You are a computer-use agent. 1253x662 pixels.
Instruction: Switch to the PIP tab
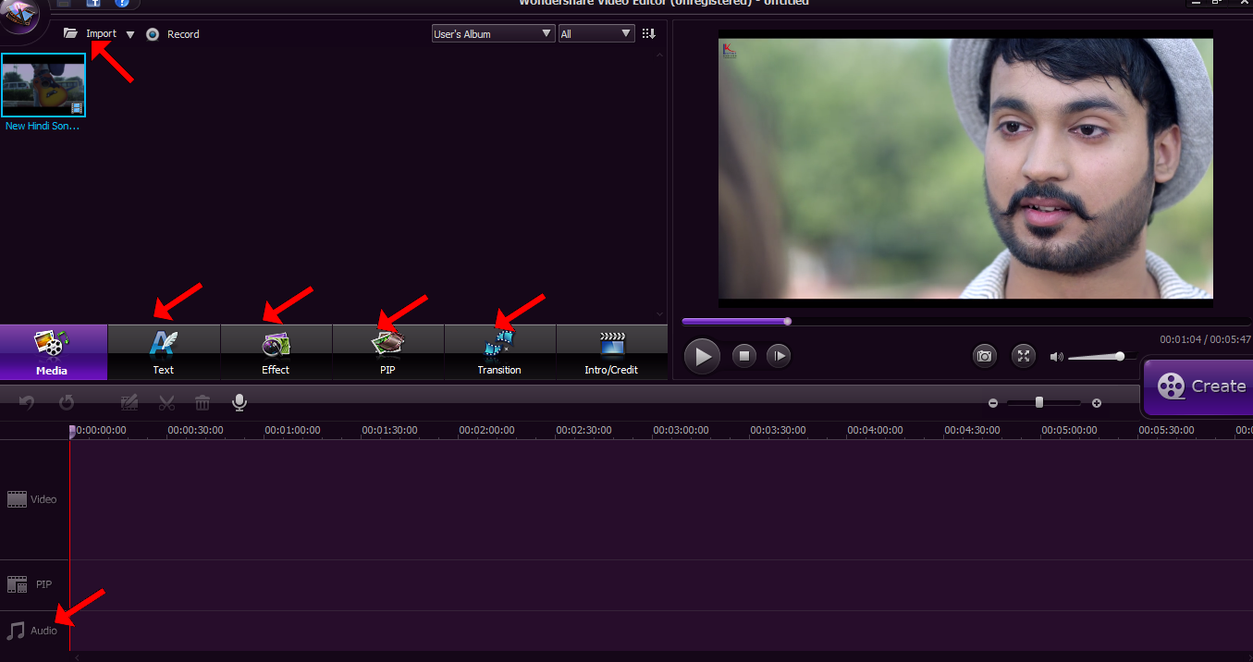[387, 352]
